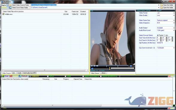Click the Refresh button icon

20,76
